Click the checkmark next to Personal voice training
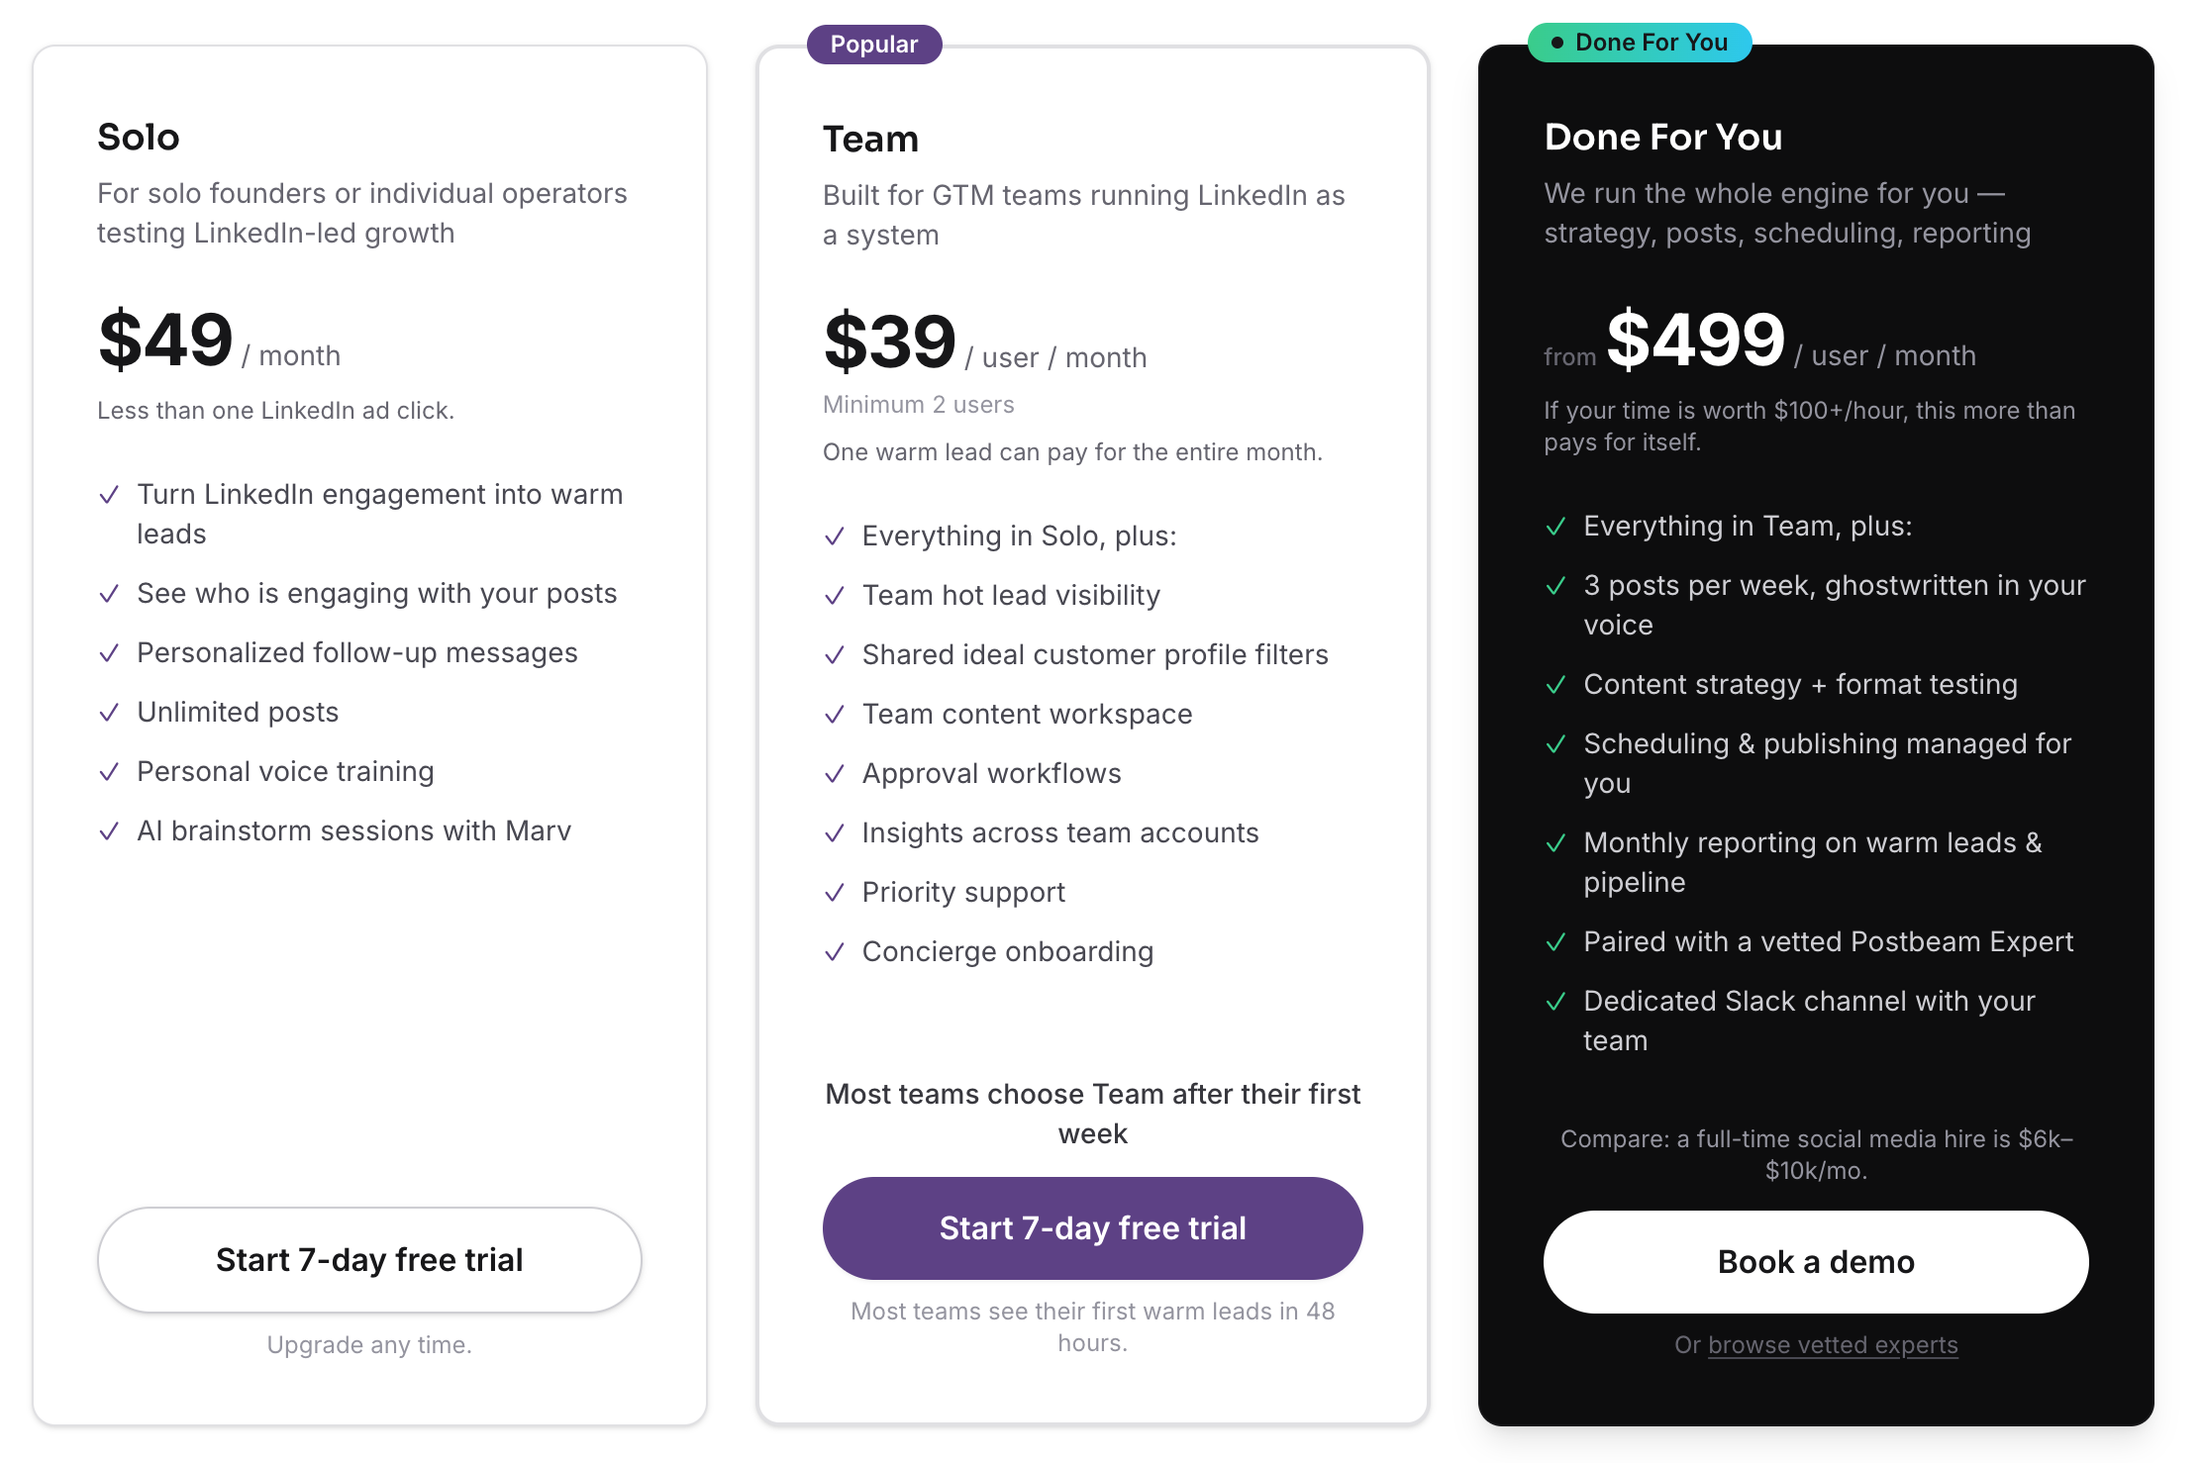The width and height of the screenshot is (2204, 1463). tap(109, 771)
